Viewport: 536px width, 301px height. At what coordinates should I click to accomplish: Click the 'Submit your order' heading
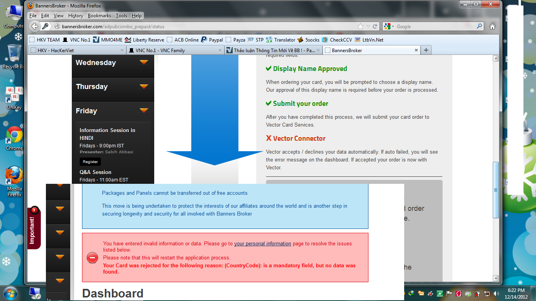tap(301, 103)
